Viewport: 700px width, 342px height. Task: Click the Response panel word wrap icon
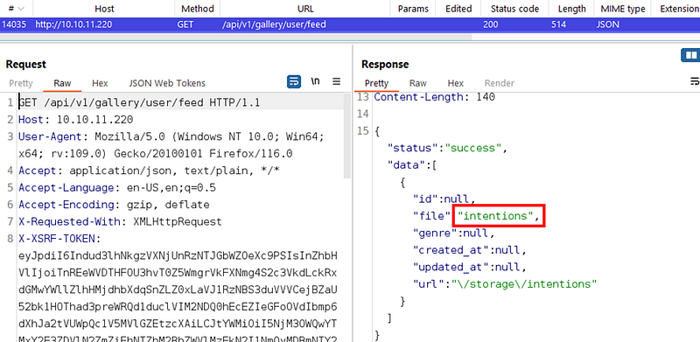pyautogui.click(x=695, y=81)
